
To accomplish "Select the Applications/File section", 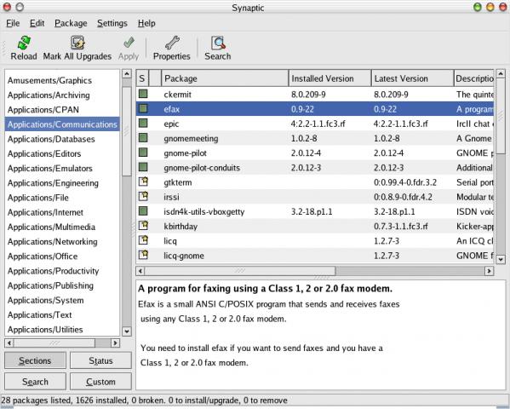I will [62, 198].
